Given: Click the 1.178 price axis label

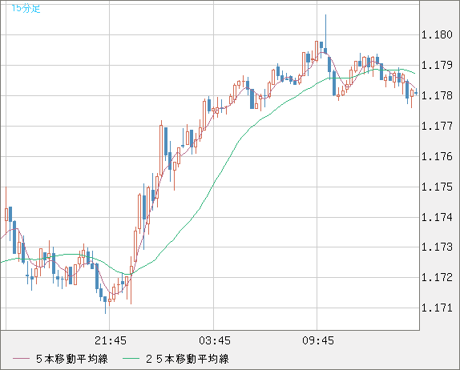Looking at the screenshot, I should [437, 95].
